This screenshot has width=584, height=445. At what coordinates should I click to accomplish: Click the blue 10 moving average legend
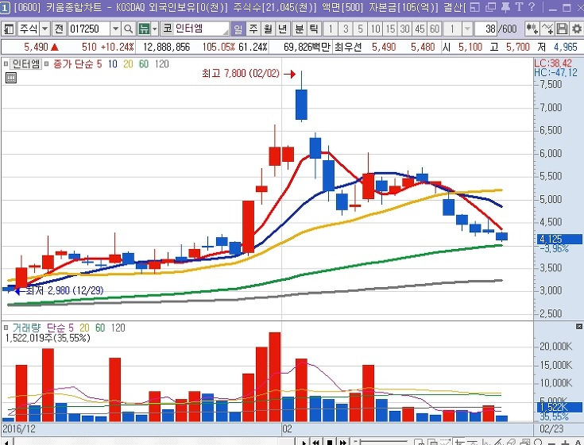113,64
